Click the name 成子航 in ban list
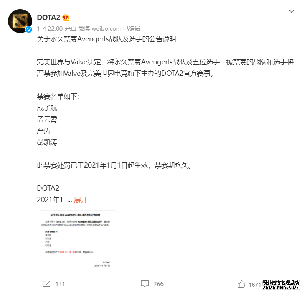 tap(47, 108)
